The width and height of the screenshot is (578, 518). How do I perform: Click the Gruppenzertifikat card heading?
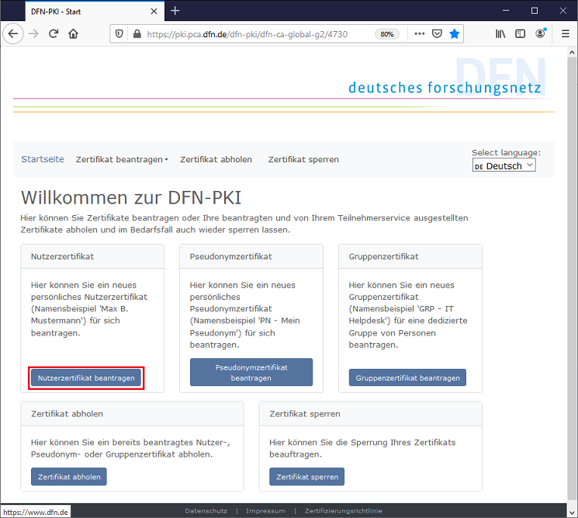point(383,257)
